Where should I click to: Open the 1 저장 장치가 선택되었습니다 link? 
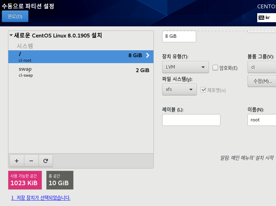41,198
